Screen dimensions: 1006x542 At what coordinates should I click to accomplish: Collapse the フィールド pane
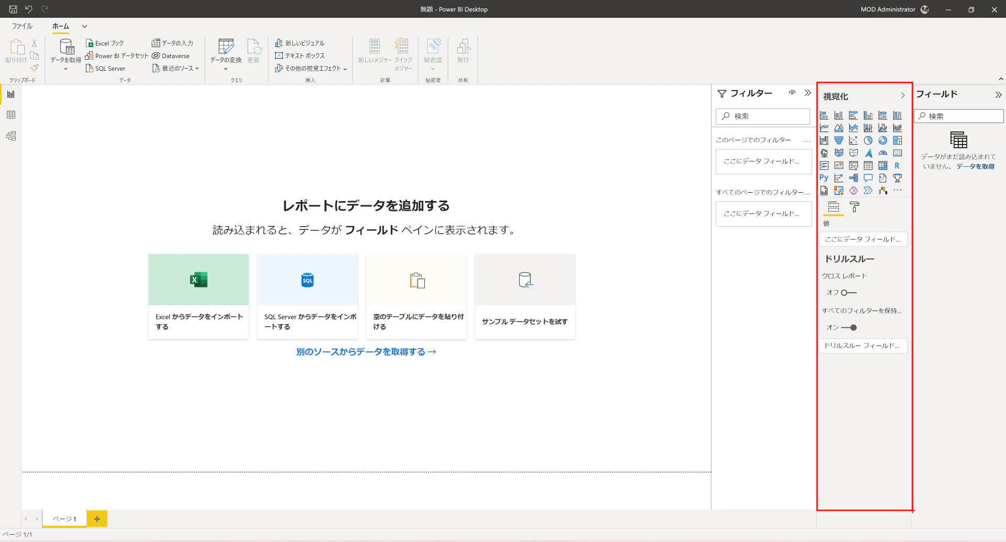coord(998,95)
